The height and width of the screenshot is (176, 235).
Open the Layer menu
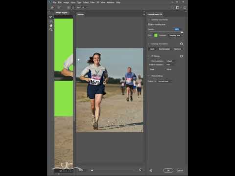click(73, 2)
